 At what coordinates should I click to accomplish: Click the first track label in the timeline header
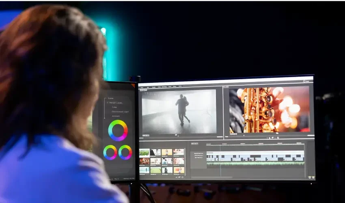click(x=198, y=153)
